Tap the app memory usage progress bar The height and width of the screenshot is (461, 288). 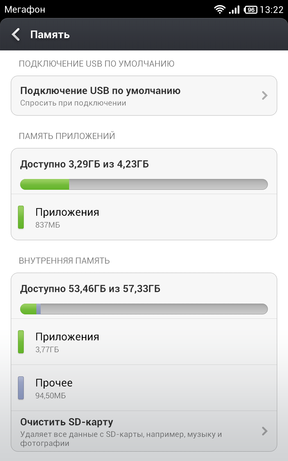[144, 184]
